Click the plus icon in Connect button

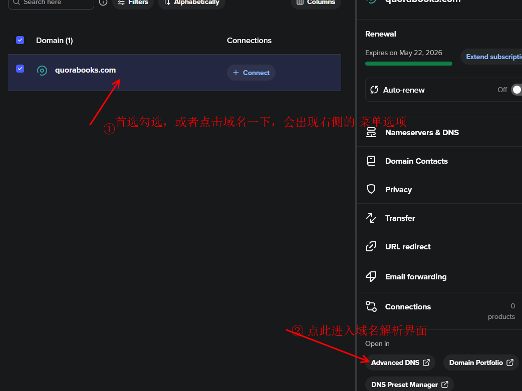[x=236, y=73]
